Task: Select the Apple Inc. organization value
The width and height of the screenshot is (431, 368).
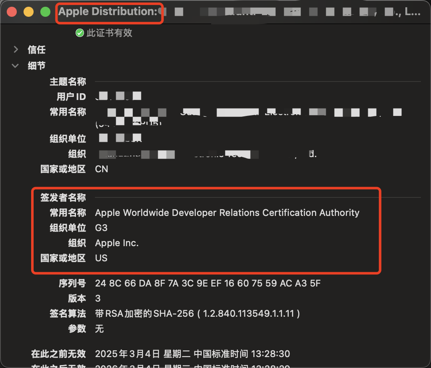Action: 117,243
